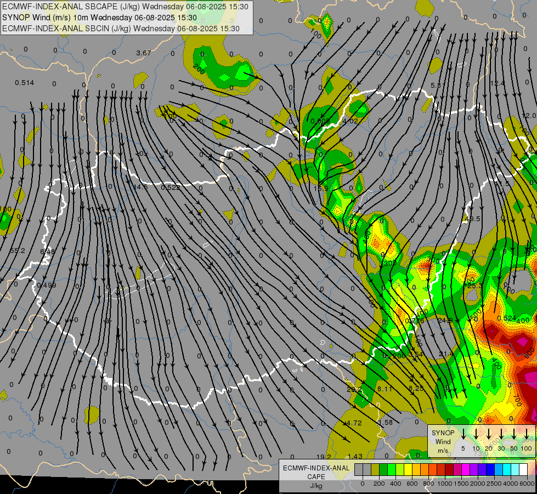Click the 4000 tick label under CAPE scale

511,484
